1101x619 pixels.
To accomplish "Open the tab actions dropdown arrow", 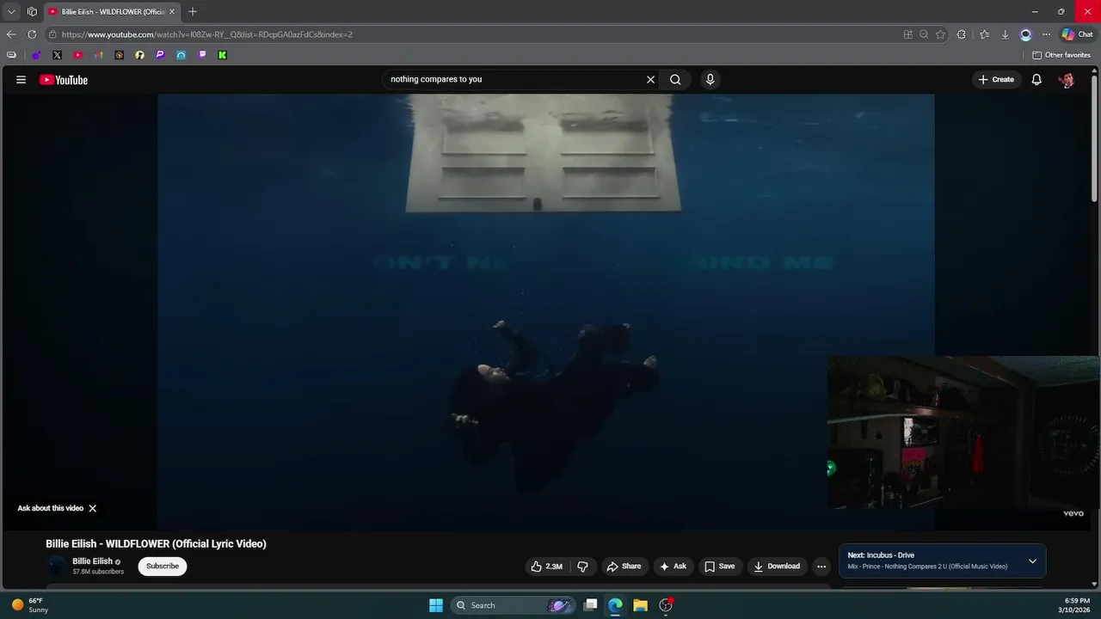I will (11, 12).
